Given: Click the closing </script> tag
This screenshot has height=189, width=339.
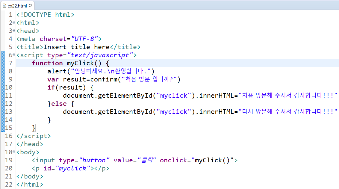Looking at the screenshot, I should click(x=34, y=136).
